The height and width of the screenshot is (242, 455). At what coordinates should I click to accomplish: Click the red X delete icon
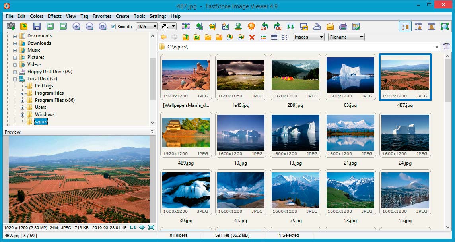click(252, 37)
